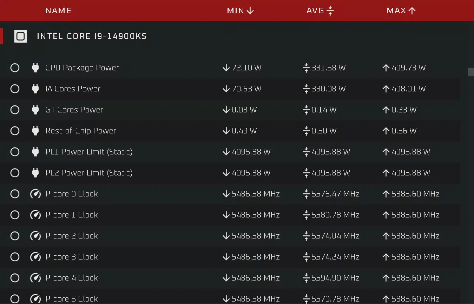
Task: Click the gauge icon next to P-core 0 Clock
Action: click(x=35, y=194)
